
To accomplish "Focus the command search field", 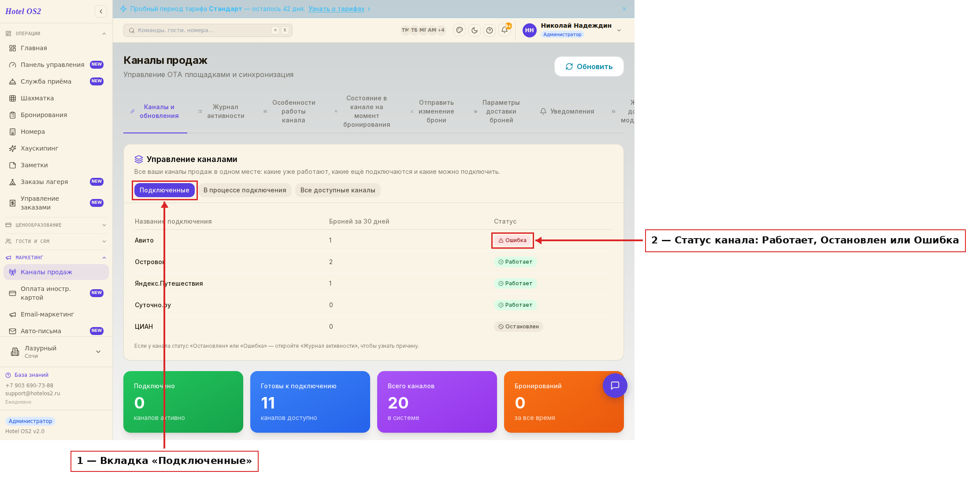I will [x=208, y=30].
